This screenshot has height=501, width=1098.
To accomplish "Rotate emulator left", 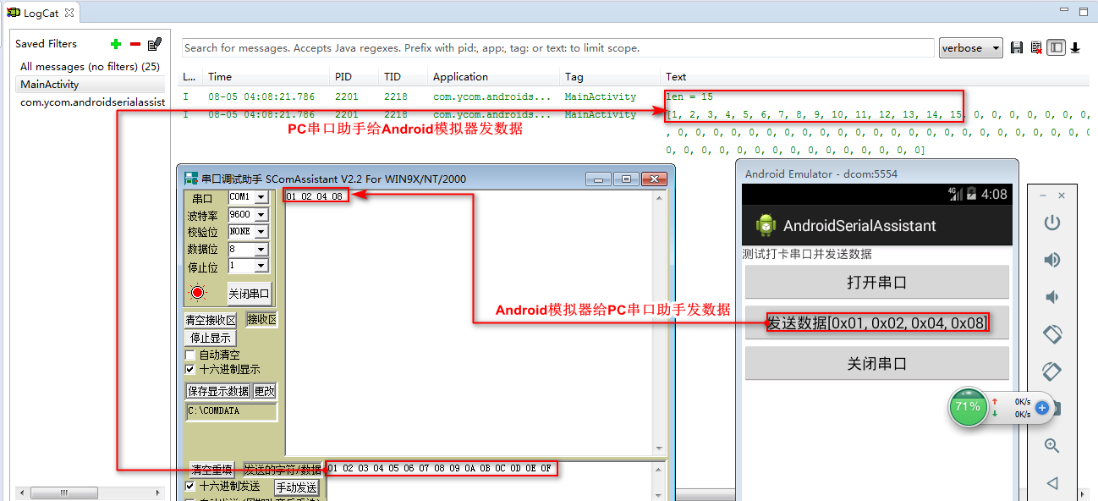I will coord(1052,334).
